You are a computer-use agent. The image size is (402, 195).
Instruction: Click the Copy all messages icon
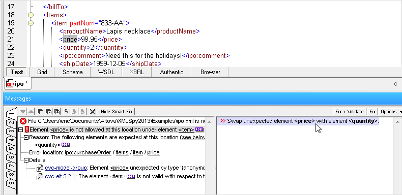[x=58, y=112]
